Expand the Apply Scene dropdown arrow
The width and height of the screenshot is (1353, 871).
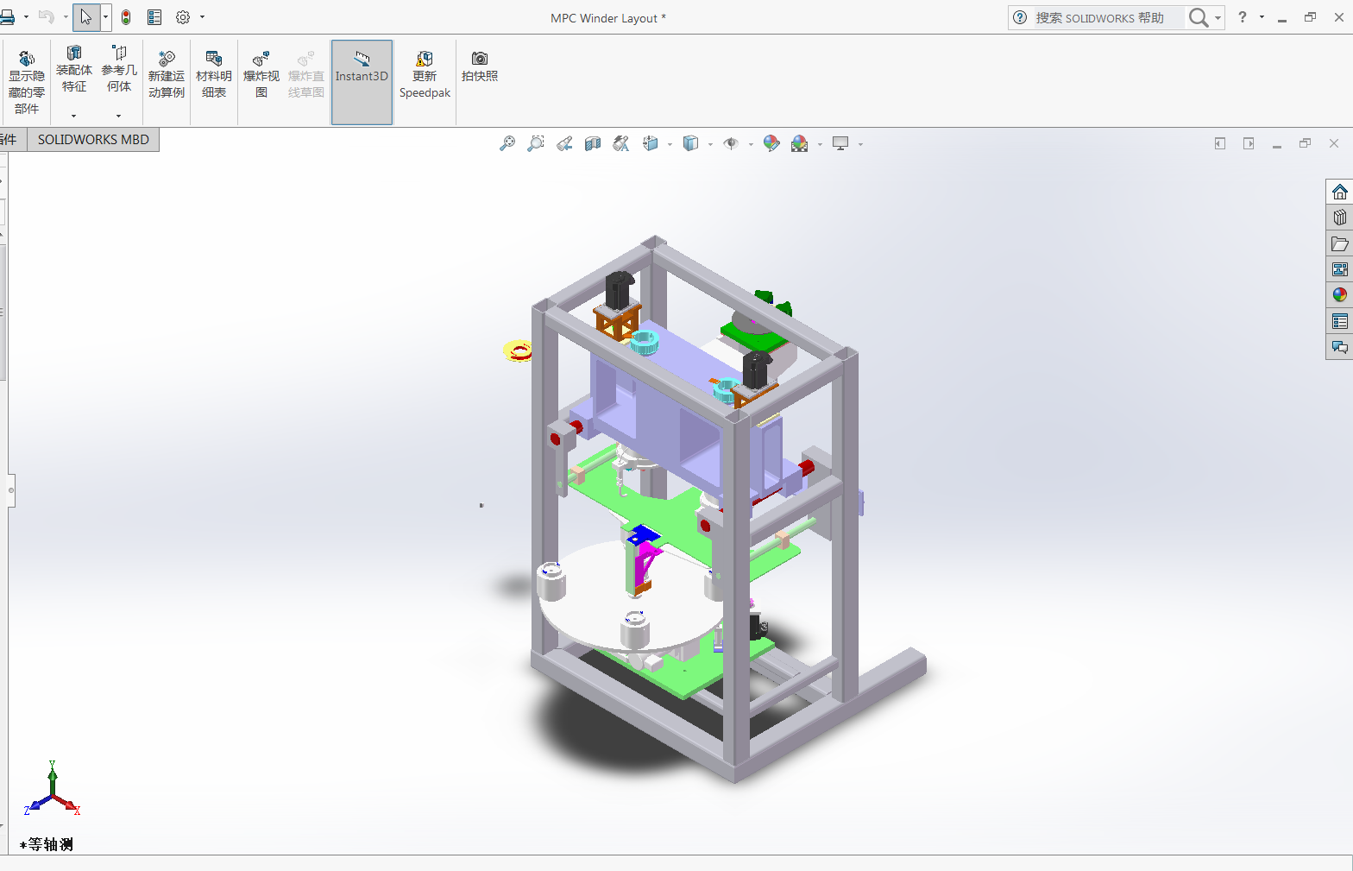820,144
